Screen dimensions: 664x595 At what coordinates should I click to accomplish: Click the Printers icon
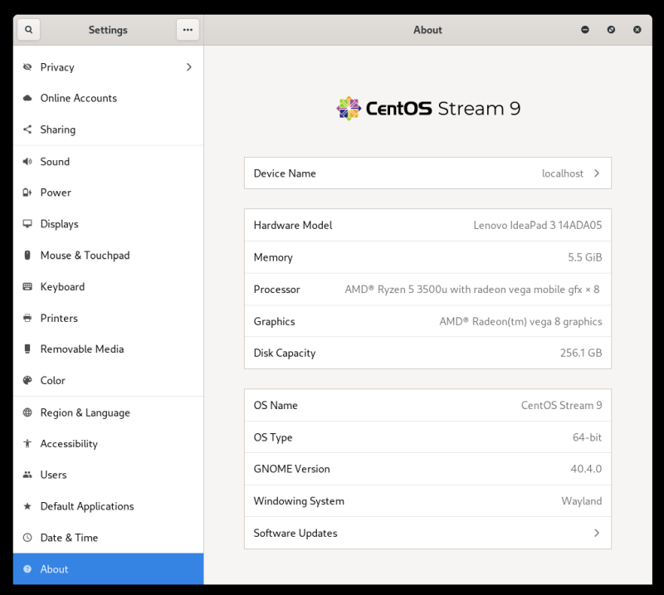click(27, 318)
